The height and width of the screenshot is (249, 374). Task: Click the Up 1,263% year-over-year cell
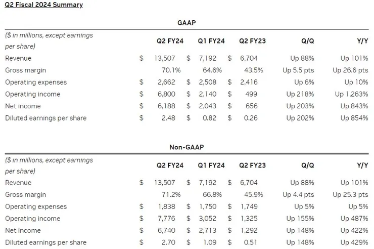[350, 94]
